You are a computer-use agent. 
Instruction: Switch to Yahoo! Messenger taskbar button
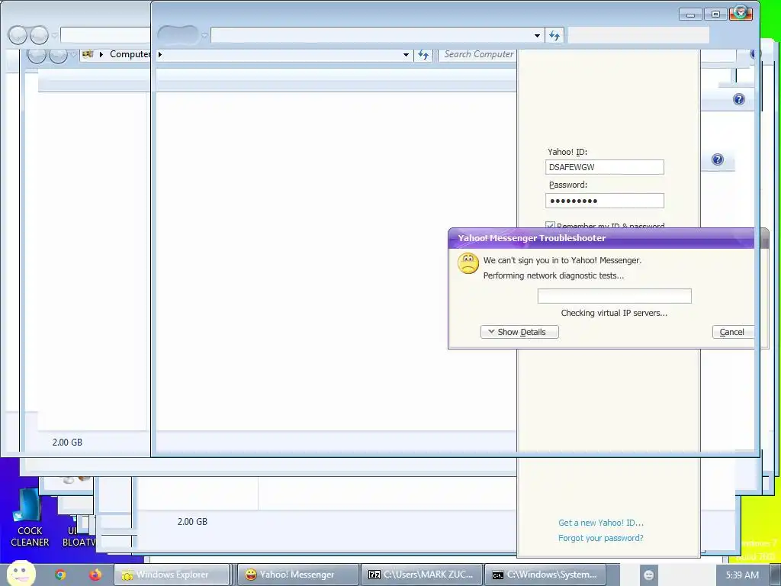point(298,575)
